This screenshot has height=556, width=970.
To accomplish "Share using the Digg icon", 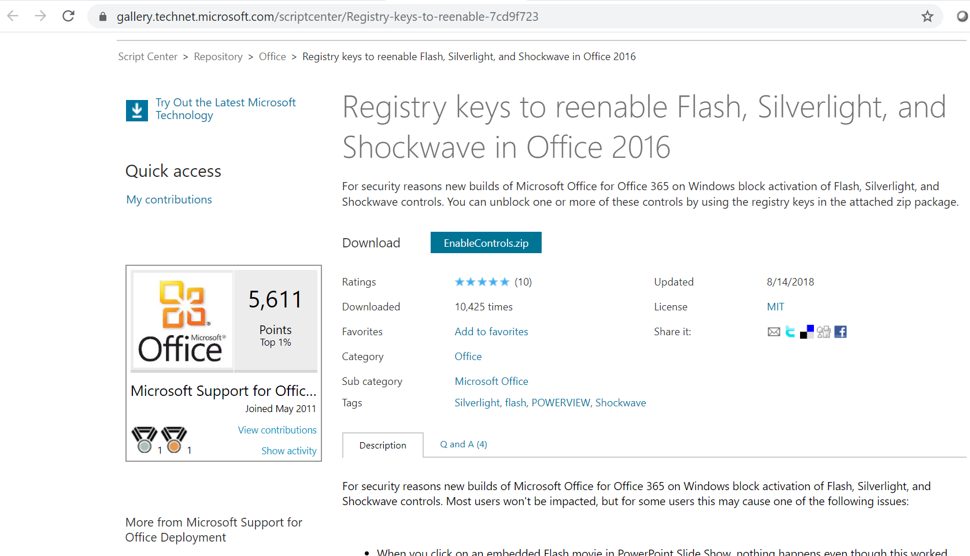I will [824, 332].
